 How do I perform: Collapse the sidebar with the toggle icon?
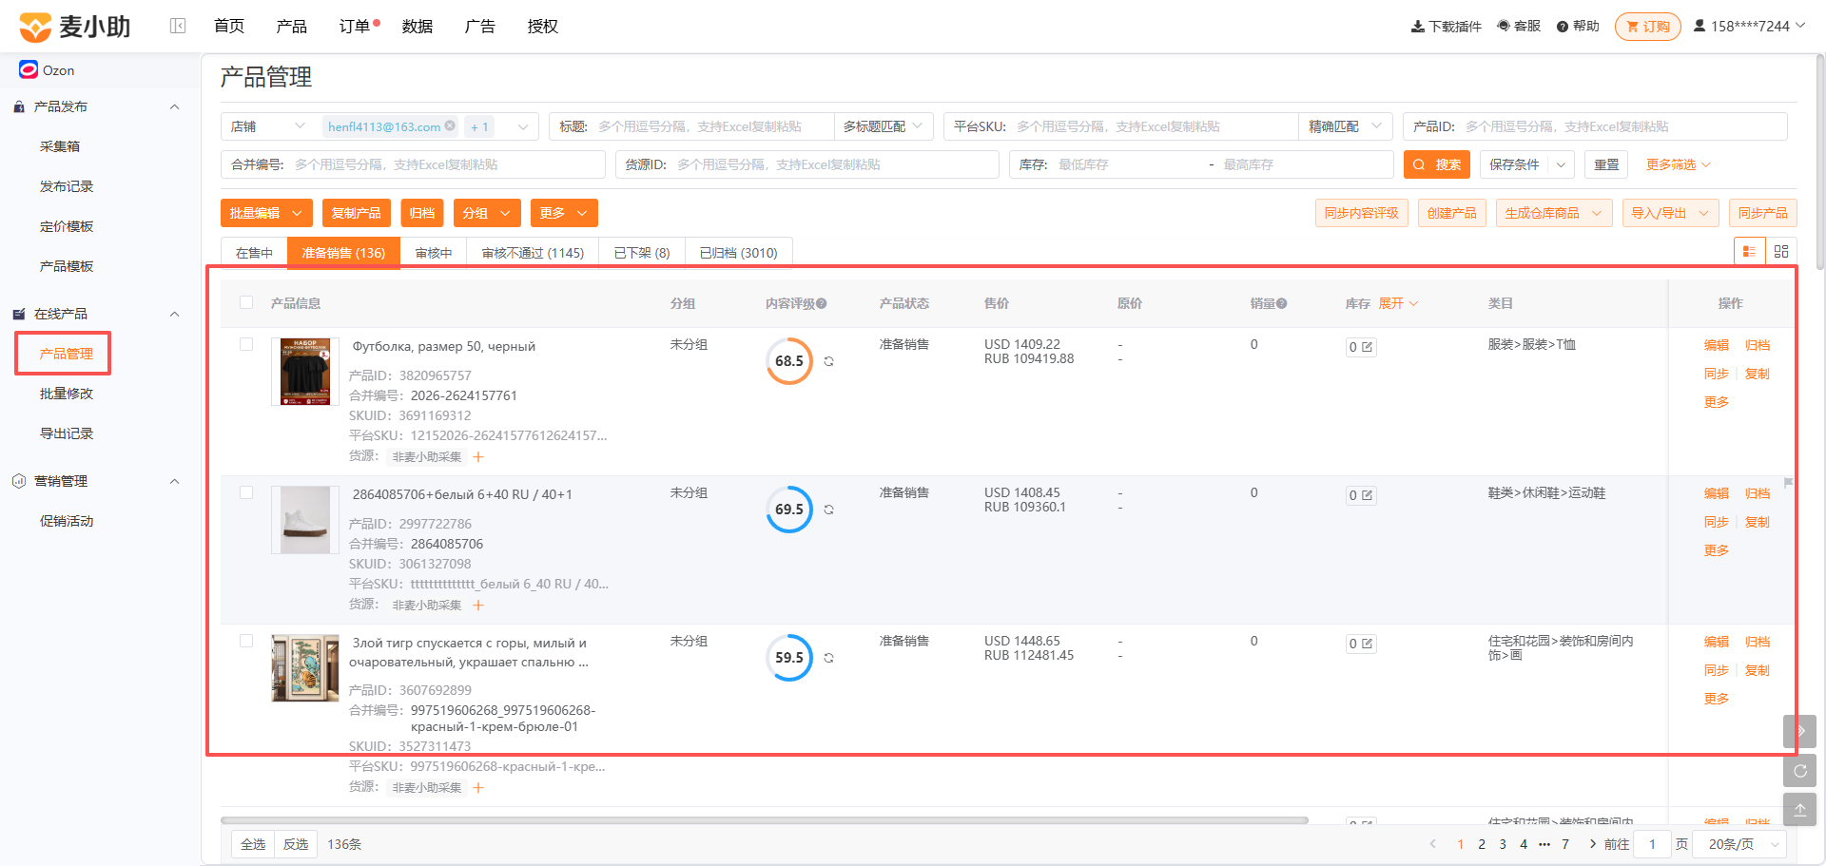coord(178,26)
